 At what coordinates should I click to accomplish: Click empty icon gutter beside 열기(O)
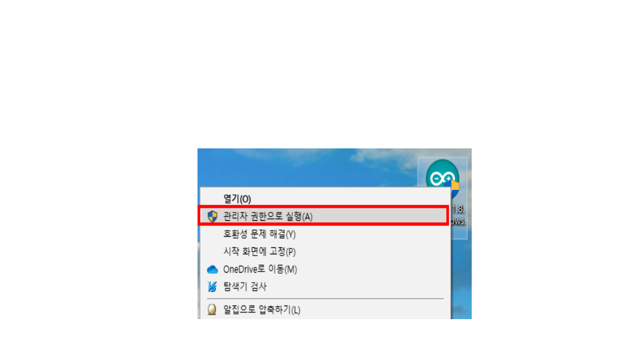click(x=212, y=199)
